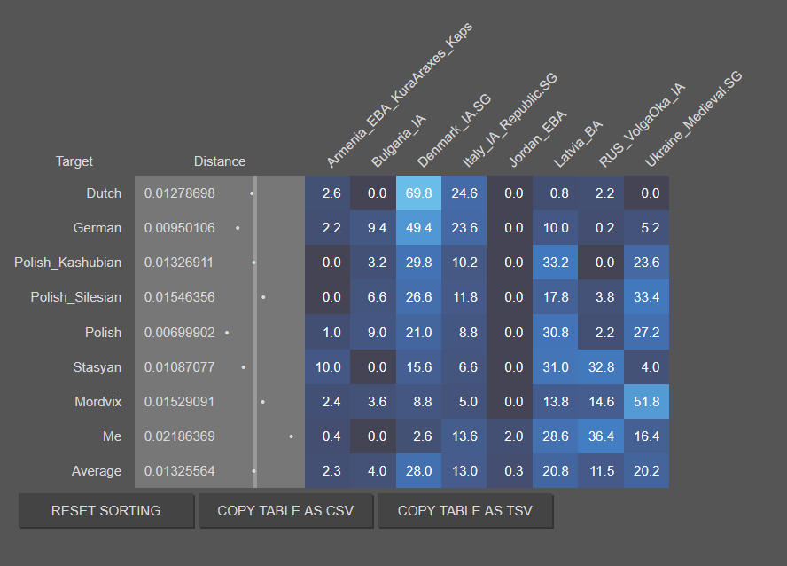
Task: Copy the table as CSV
Action: click(x=285, y=511)
